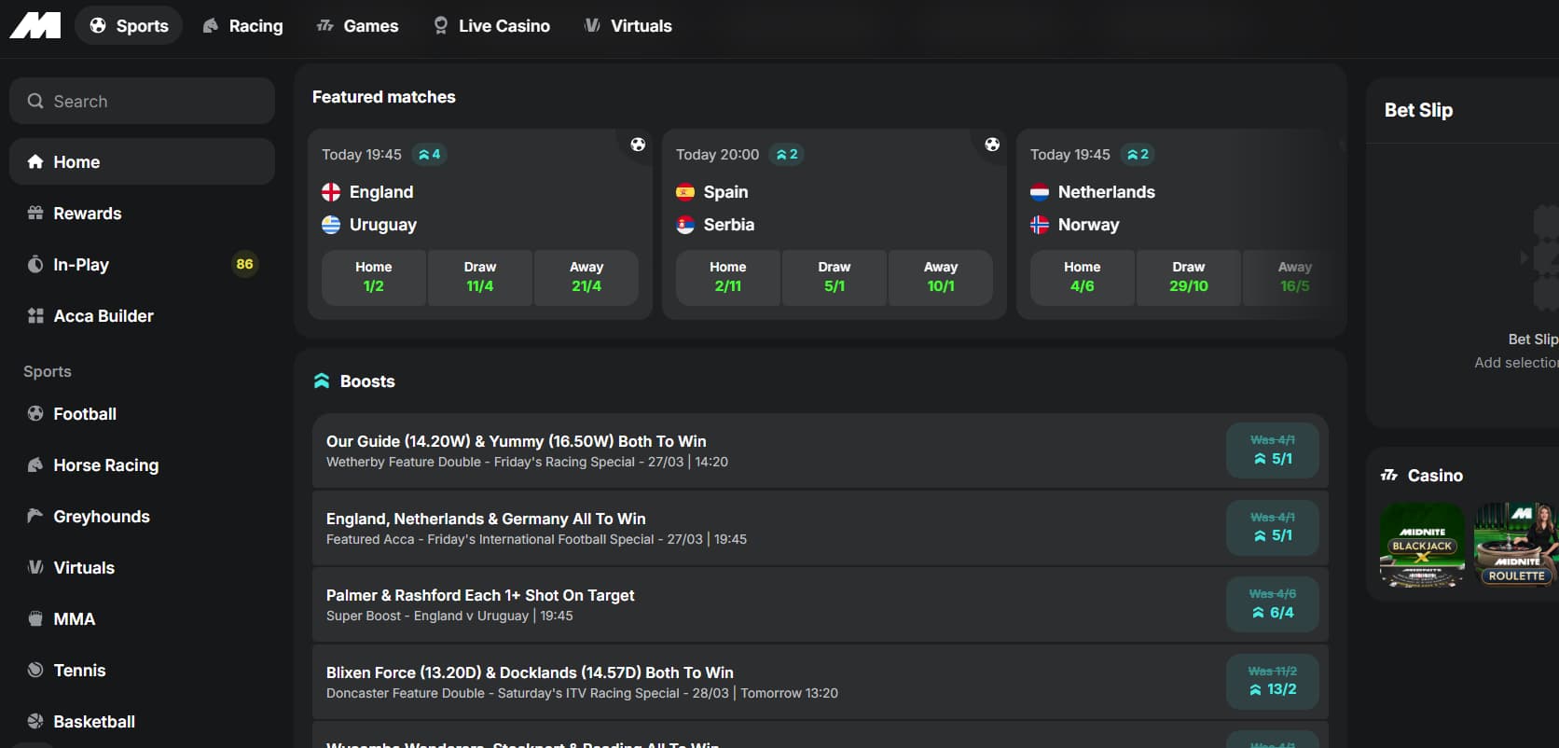The width and height of the screenshot is (1559, 748).
Task: Switch to the Live Casino tab
Action: click(x=492, y=26)
